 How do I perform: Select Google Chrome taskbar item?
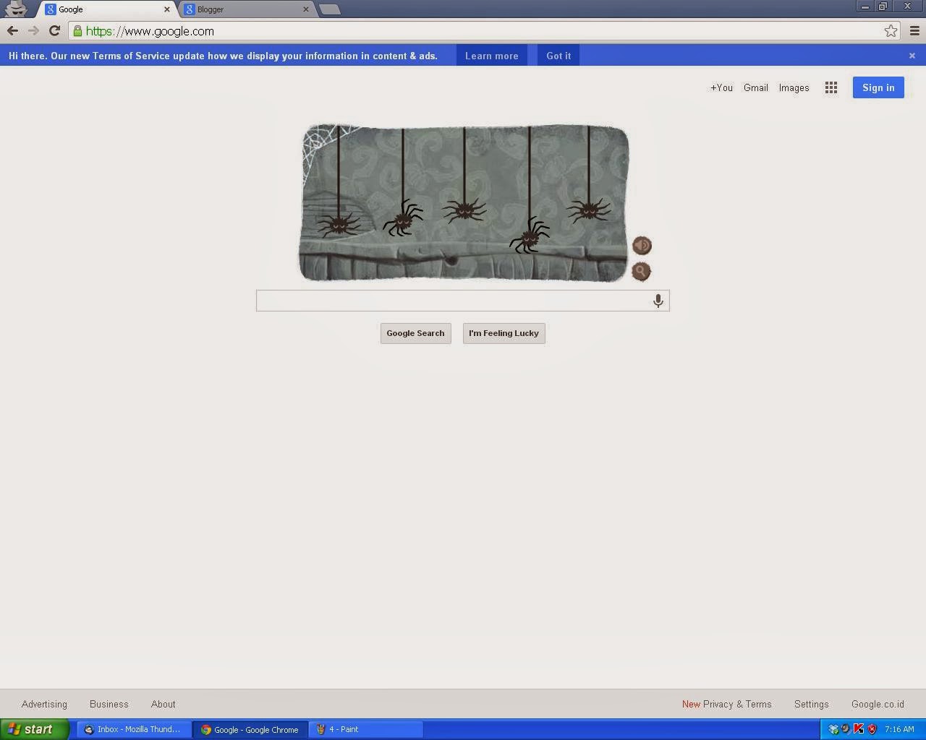pyautogui.click(x=250, y=729)
